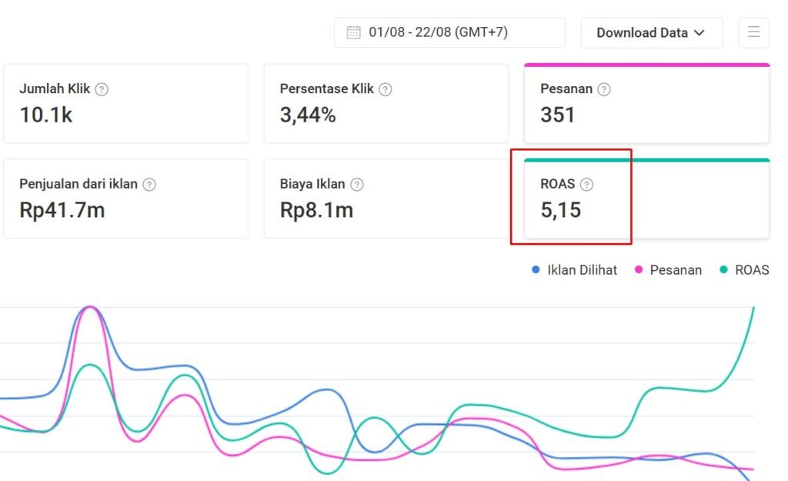This screenshot has height=481, width=788.
Task: Select the Persentase Klik metric card
Action: (386, 104)
